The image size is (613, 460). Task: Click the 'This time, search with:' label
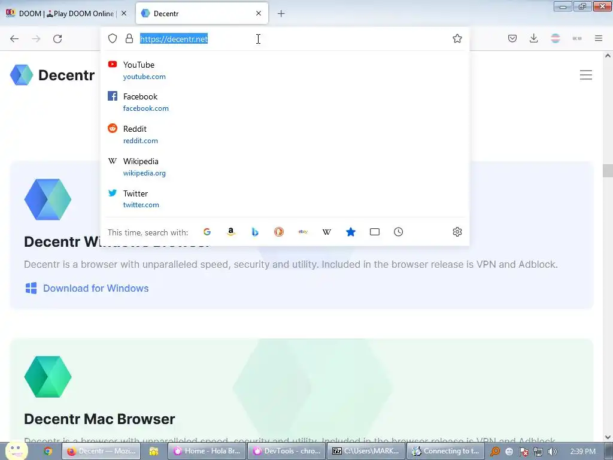click(148, 232)
